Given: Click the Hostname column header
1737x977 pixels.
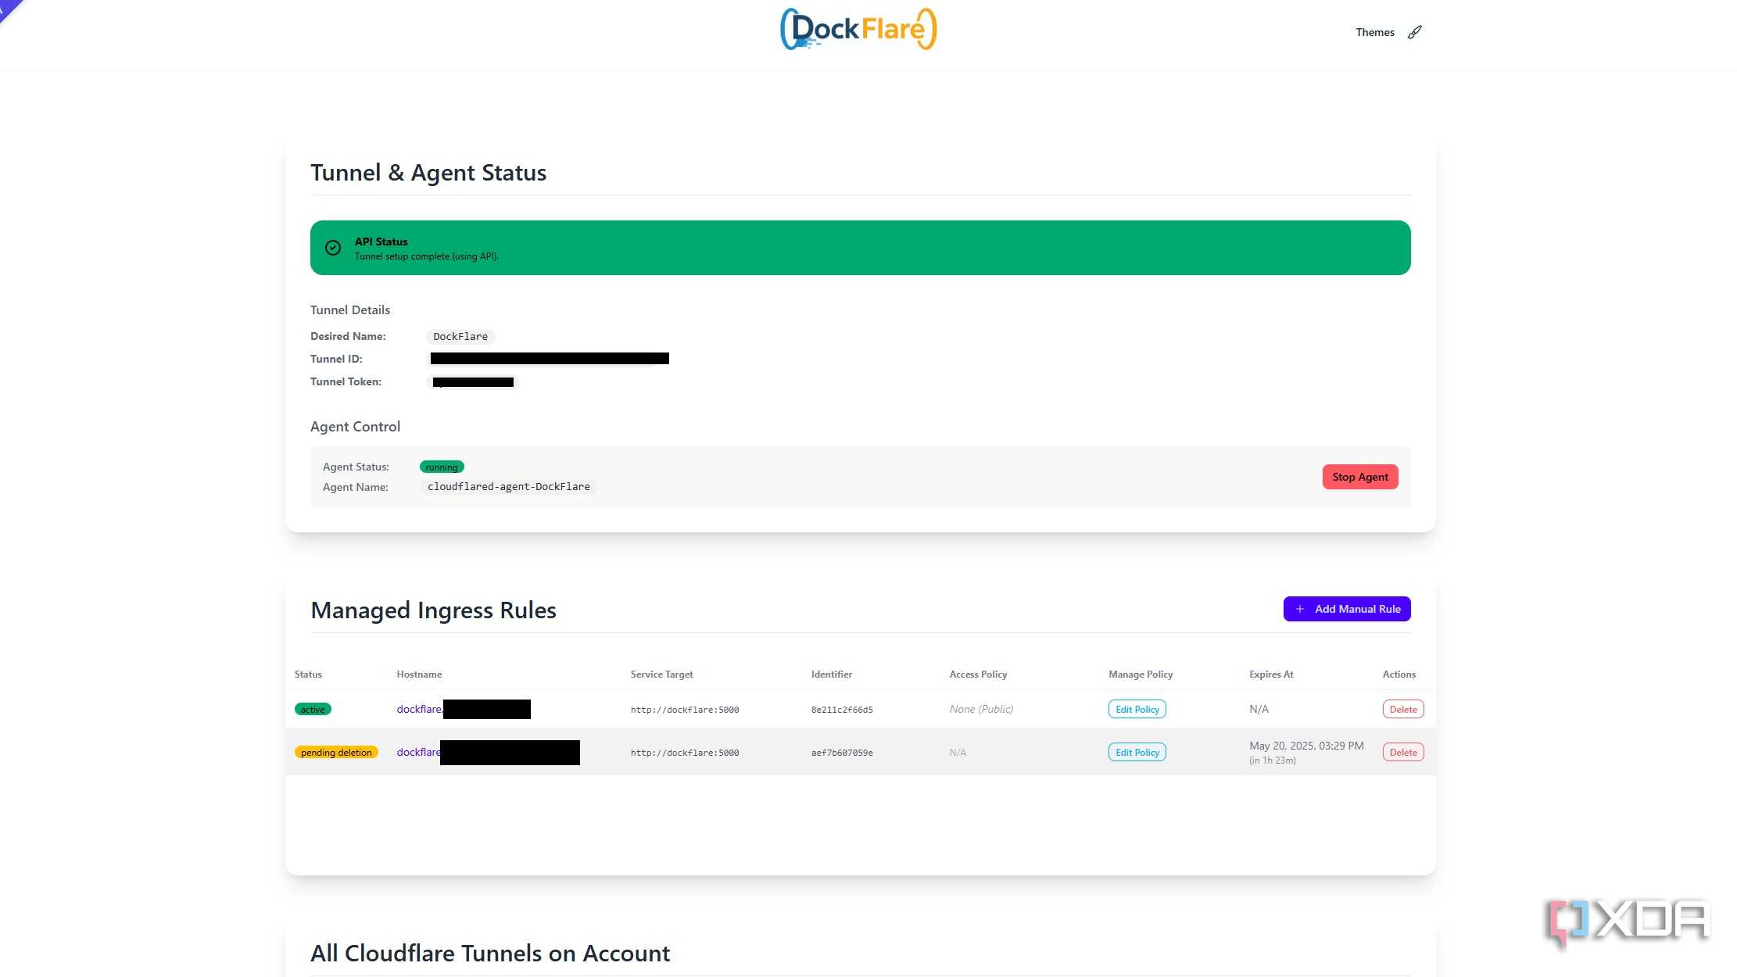Looking at the screenshot, I should (x=419, y=674).
